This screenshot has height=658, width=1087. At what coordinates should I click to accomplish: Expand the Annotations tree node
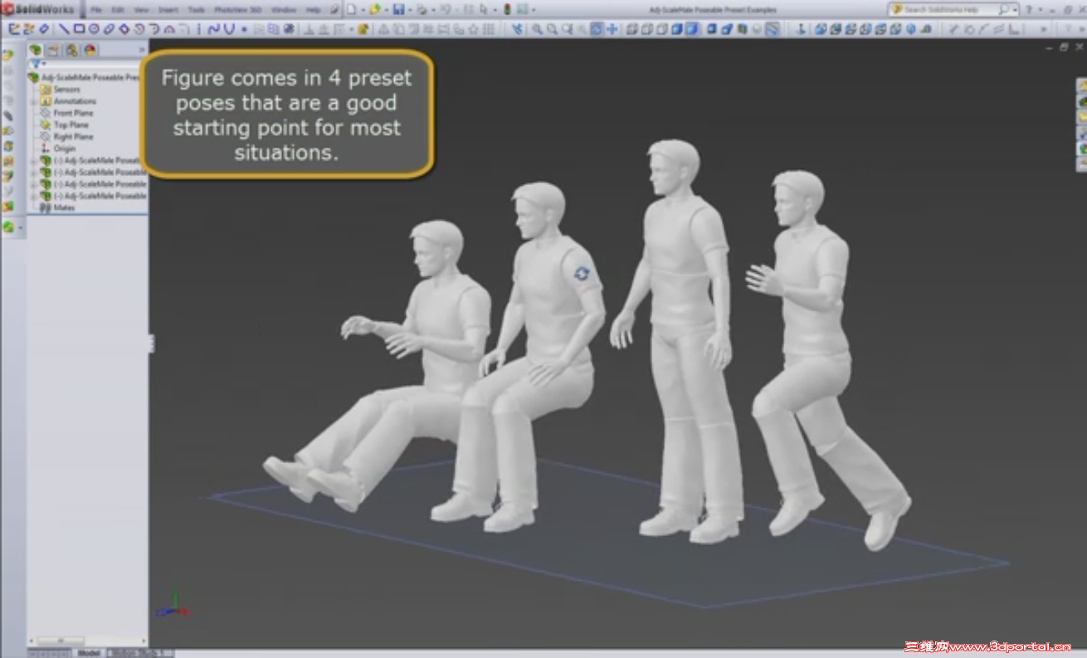tap(33, 101)
